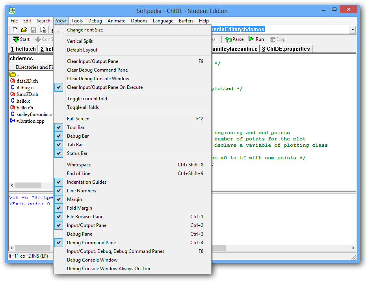Open the Options menu

pos(139,21)
